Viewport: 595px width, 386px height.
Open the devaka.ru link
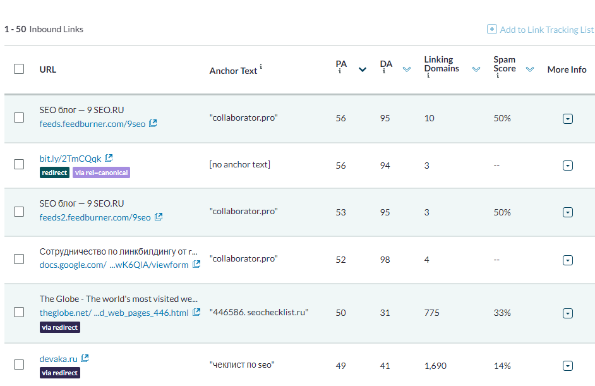(x=59, y=359)
